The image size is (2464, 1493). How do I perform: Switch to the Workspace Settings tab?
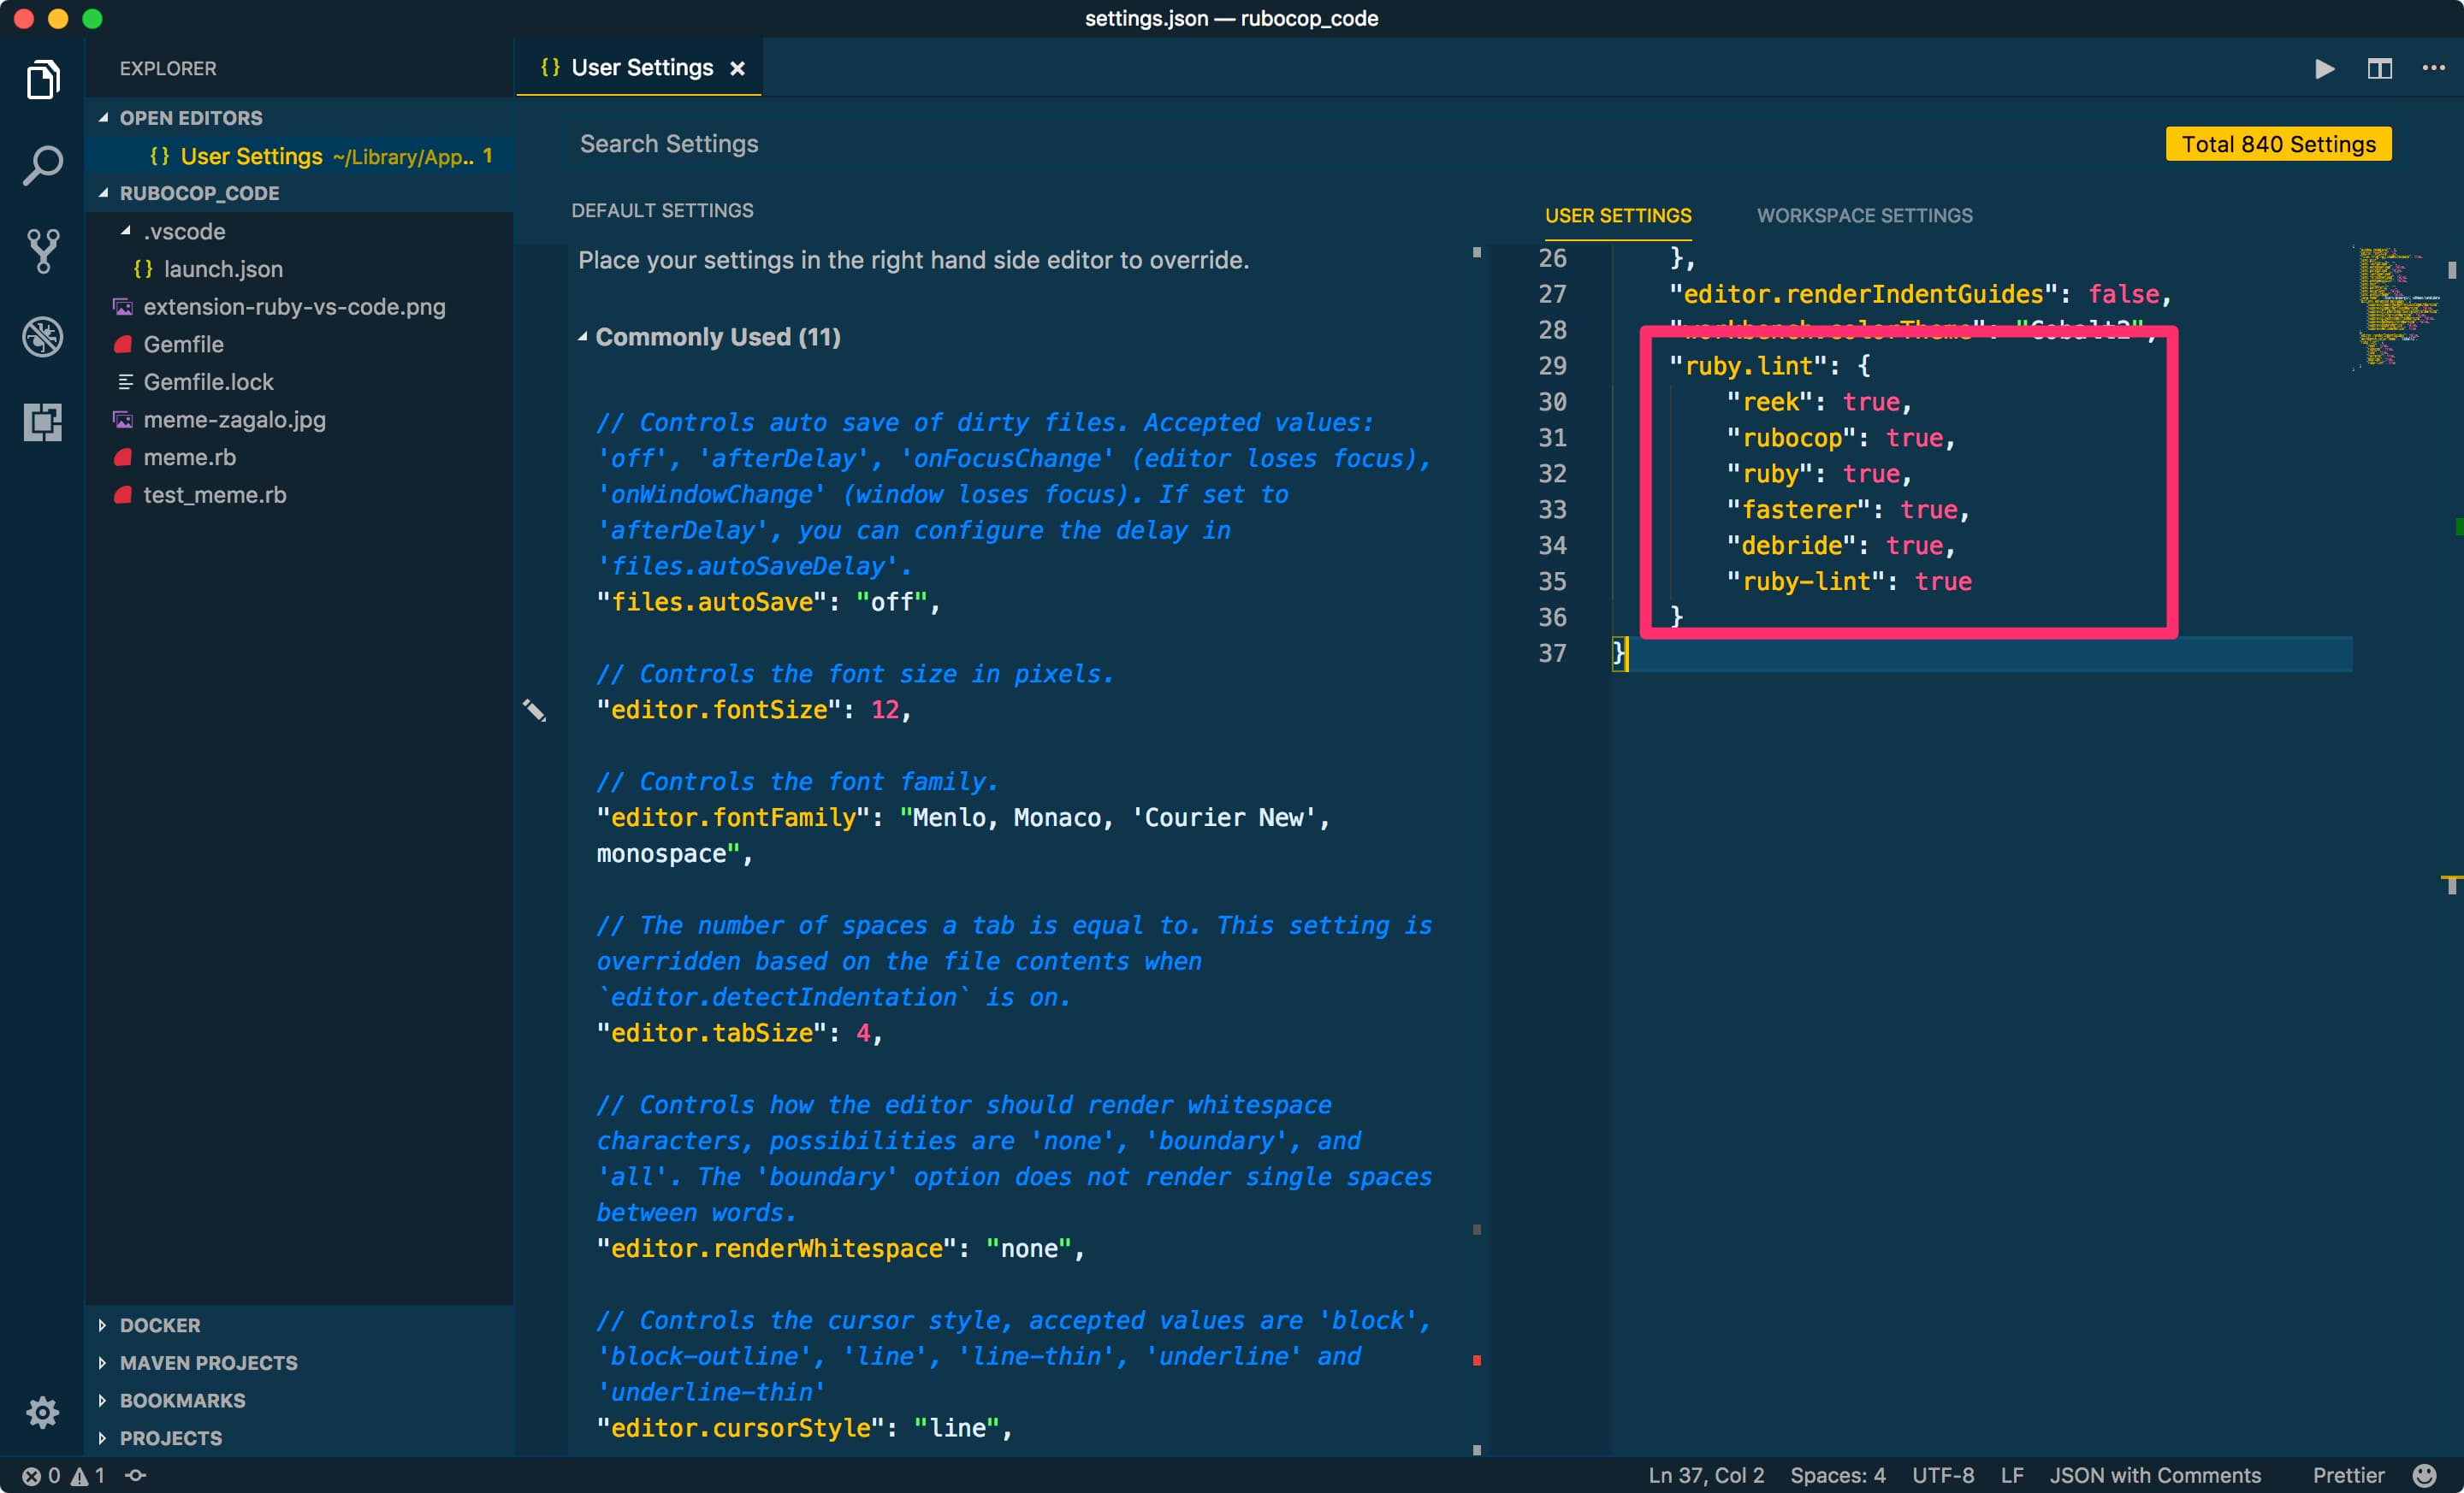point(1864,215)
